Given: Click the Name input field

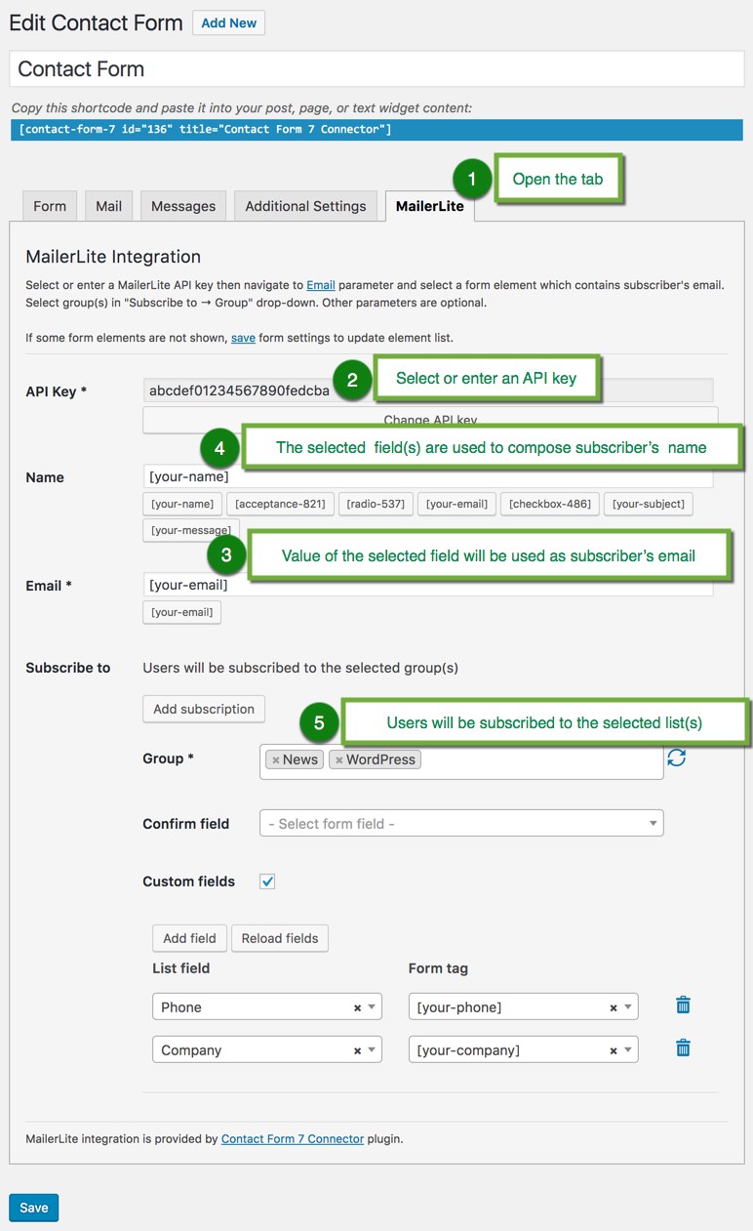Looking at the screenshot, I should (x=428, y=476).
